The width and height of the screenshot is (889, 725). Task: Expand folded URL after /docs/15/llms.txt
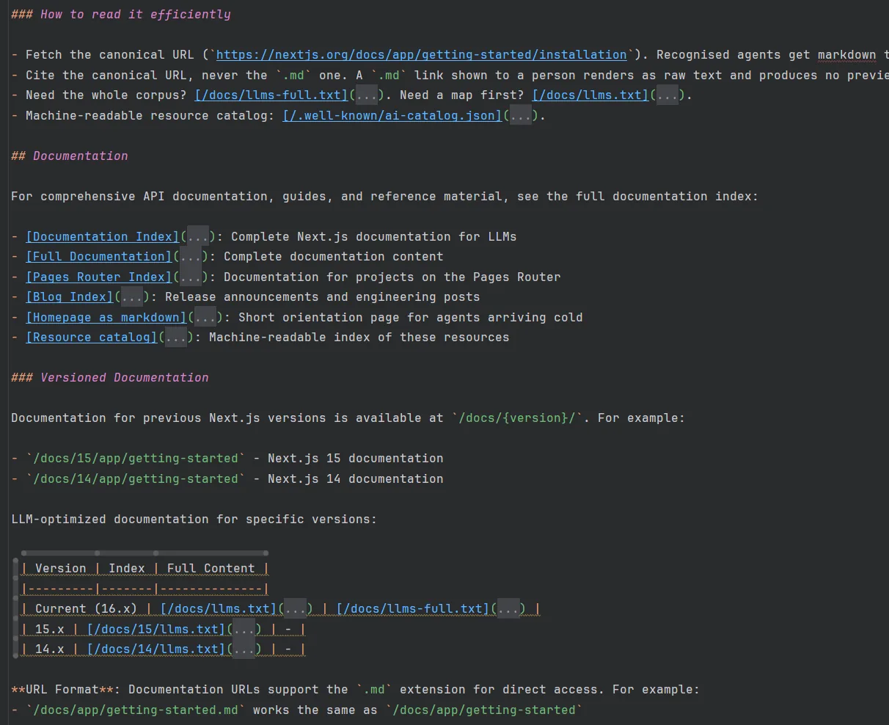[x=244, y=629]
